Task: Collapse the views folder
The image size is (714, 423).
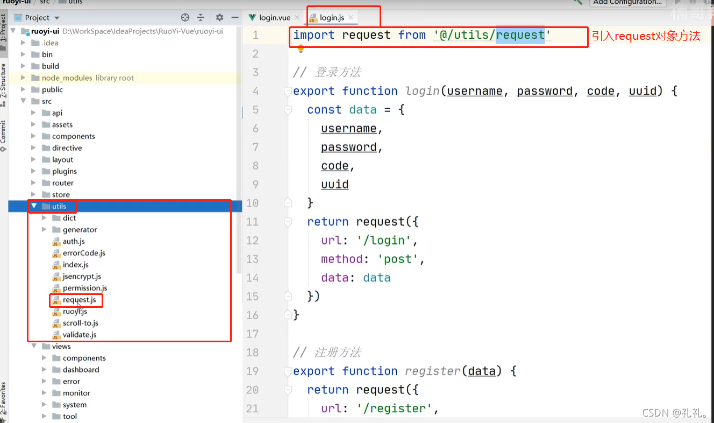Action: coord(33,347)
